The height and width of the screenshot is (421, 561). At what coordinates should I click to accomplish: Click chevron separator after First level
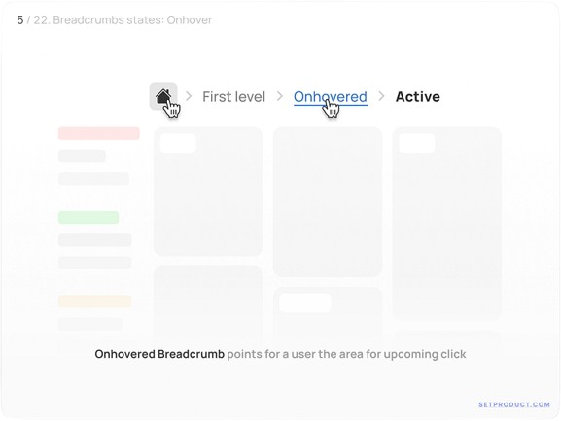280,96
